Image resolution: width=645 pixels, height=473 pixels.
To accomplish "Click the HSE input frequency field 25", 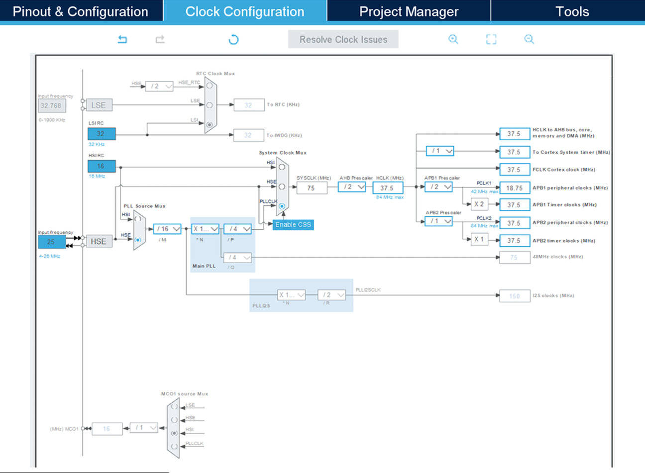I will coord(52,242).
